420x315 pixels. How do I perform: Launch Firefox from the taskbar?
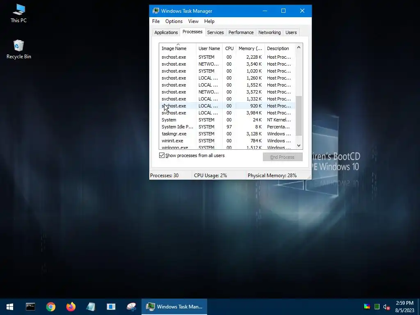pyautogui.click(x=71, y=307)
